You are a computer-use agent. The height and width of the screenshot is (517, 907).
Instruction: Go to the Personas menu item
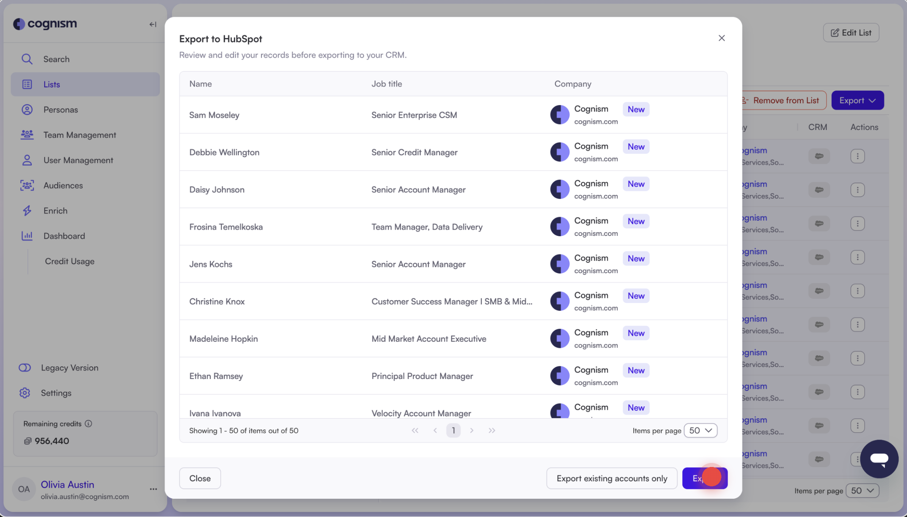click(x=60, y=110)
